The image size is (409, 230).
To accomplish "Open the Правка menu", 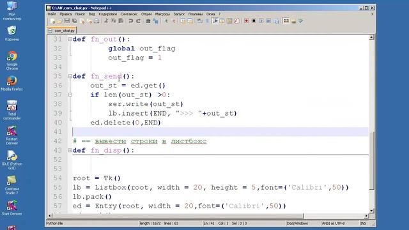I will pyautogui.click(x=65, y=14).
